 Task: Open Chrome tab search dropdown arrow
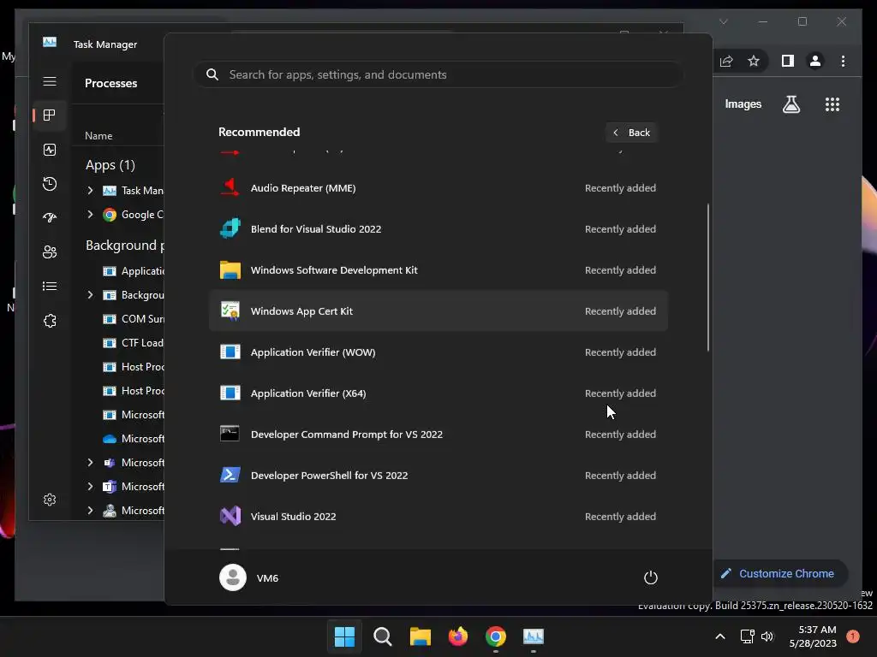(x=723, y=21)
